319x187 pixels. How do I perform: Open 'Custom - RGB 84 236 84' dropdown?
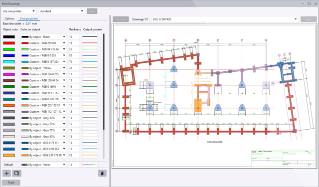43,49
